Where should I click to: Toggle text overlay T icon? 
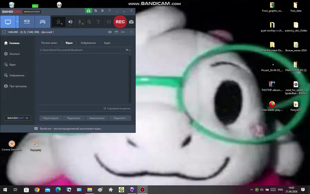[98, 22]
